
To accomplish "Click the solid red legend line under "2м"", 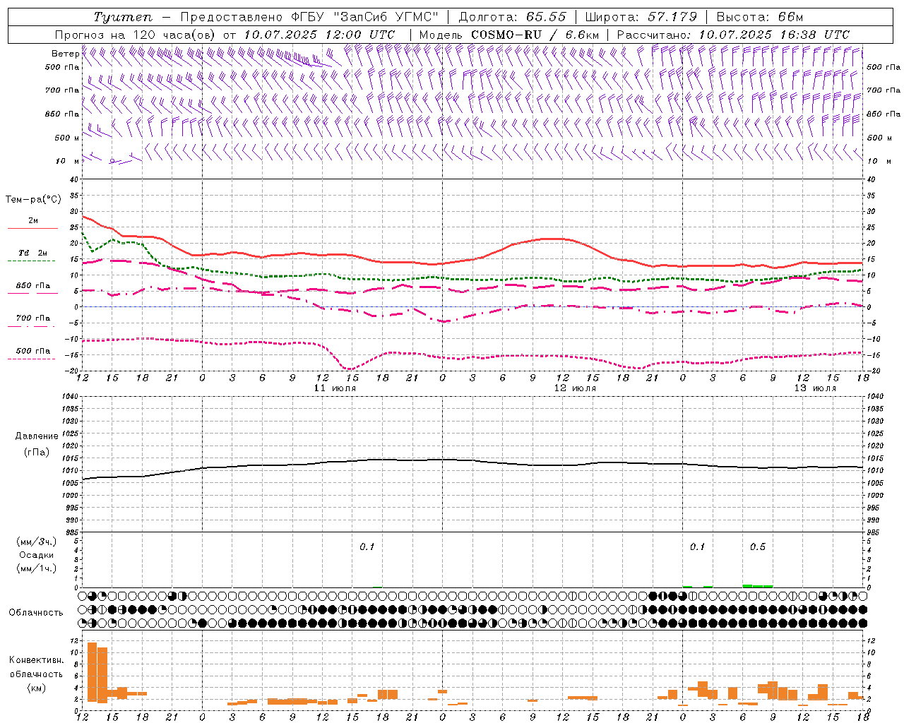I will coord(32,228).
